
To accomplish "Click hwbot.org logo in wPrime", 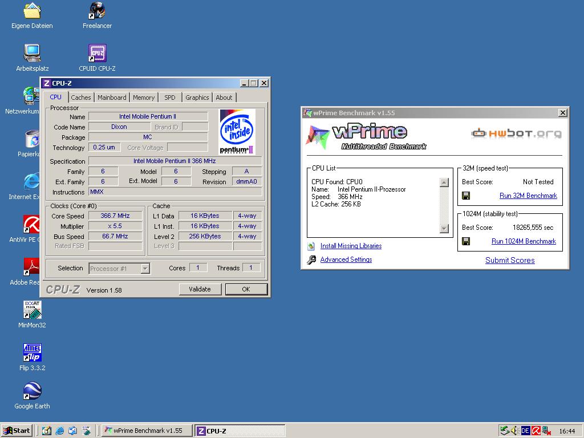I will pos(516,133).
